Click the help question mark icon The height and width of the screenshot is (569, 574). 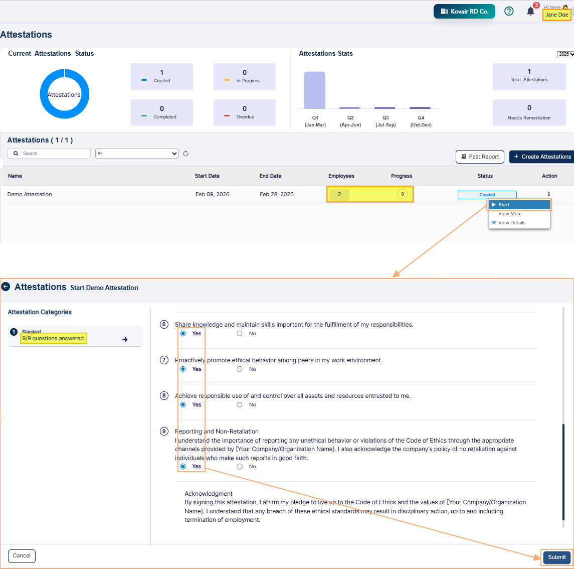point(509,11)
